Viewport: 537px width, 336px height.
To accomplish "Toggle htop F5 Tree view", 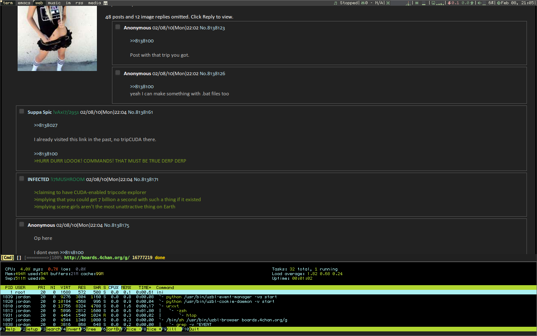I will click(x=91, y=329).
